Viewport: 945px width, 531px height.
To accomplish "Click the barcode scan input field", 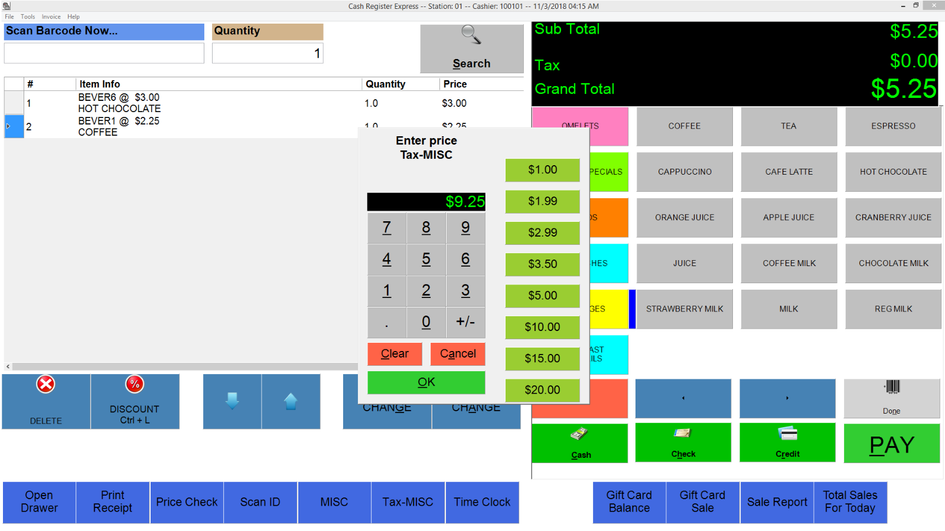I will coord(103,53).
